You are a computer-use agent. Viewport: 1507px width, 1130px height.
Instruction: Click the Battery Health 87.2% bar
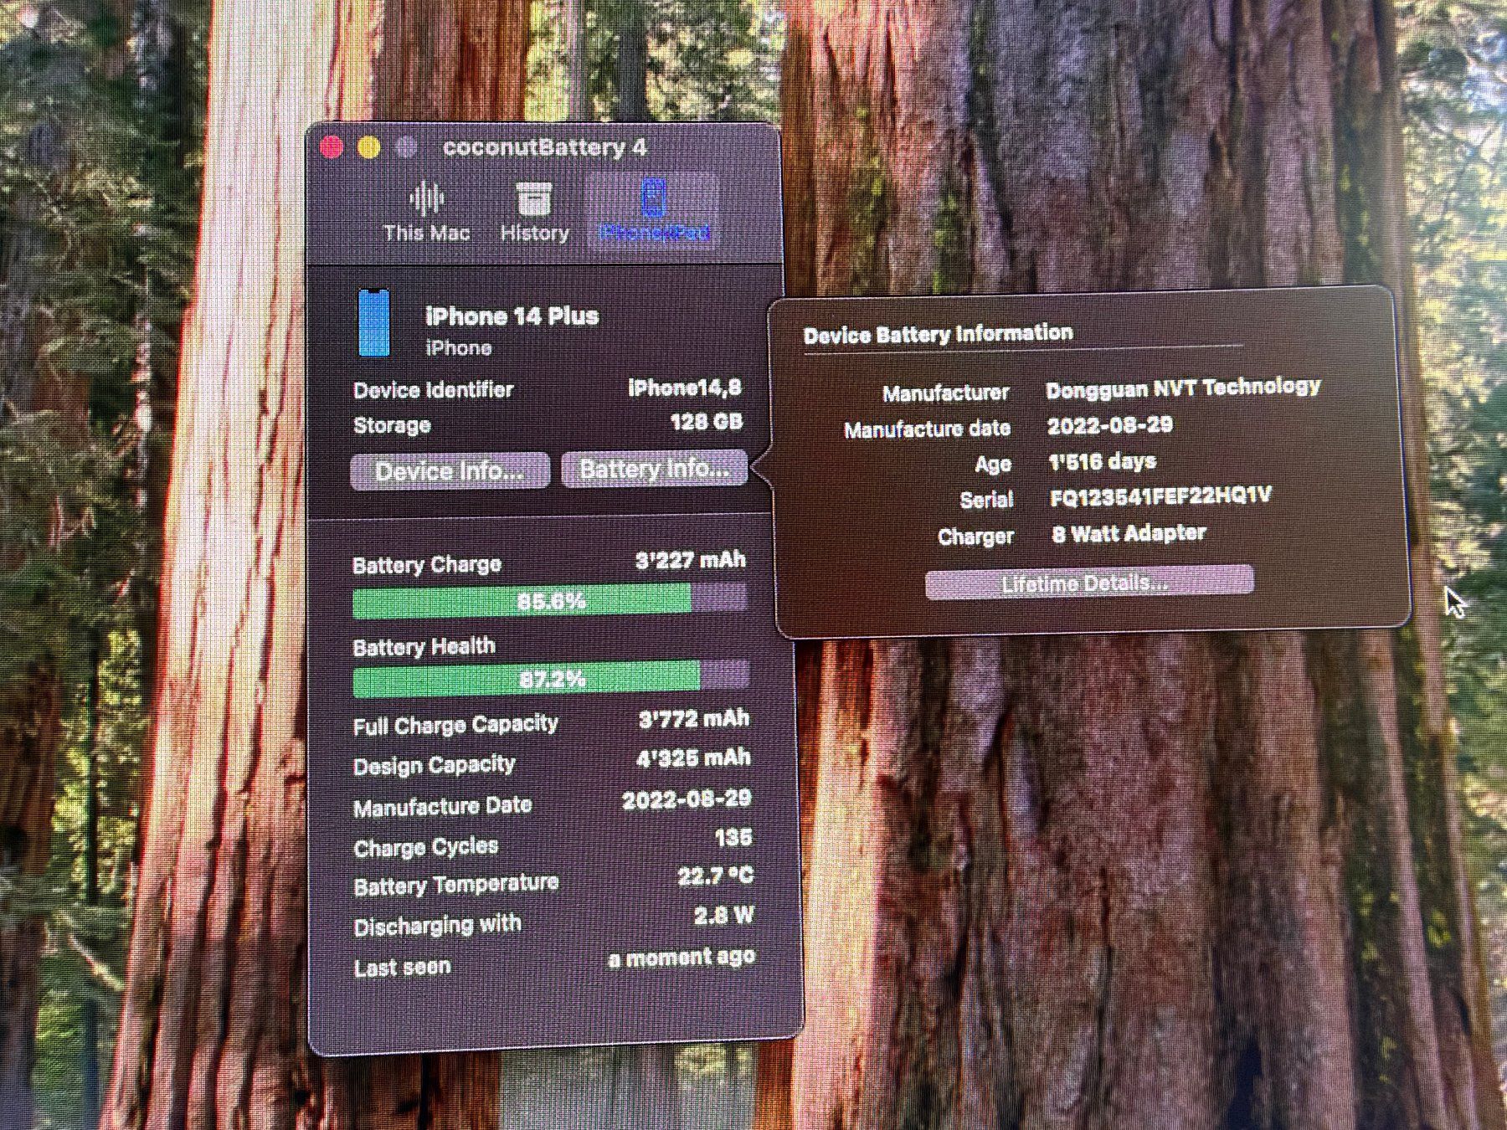pyautogui.click(x=550, y=678)
